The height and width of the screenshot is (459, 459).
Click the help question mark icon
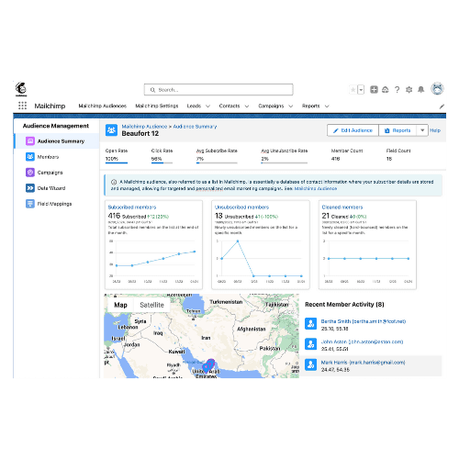point(397,89)
